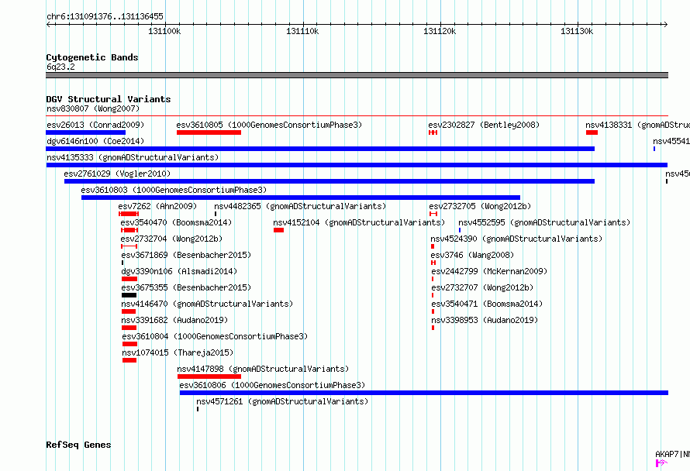Image resolution: width=690 pixels, height=471 pixels.
Task: Select esv2761029 (Vogler2010) label
Action: click(117, 174)
